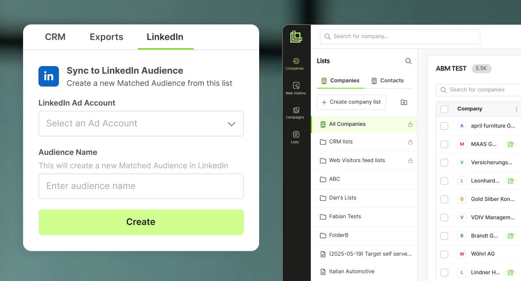Check the Leonhard... row
The image size is (521, 281).
coord(444,181)
